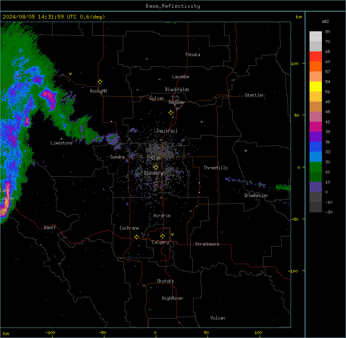The height and width of the screenshot is (338, 346).
Task: Click the ThreeHills label
Action: (216, 168)
